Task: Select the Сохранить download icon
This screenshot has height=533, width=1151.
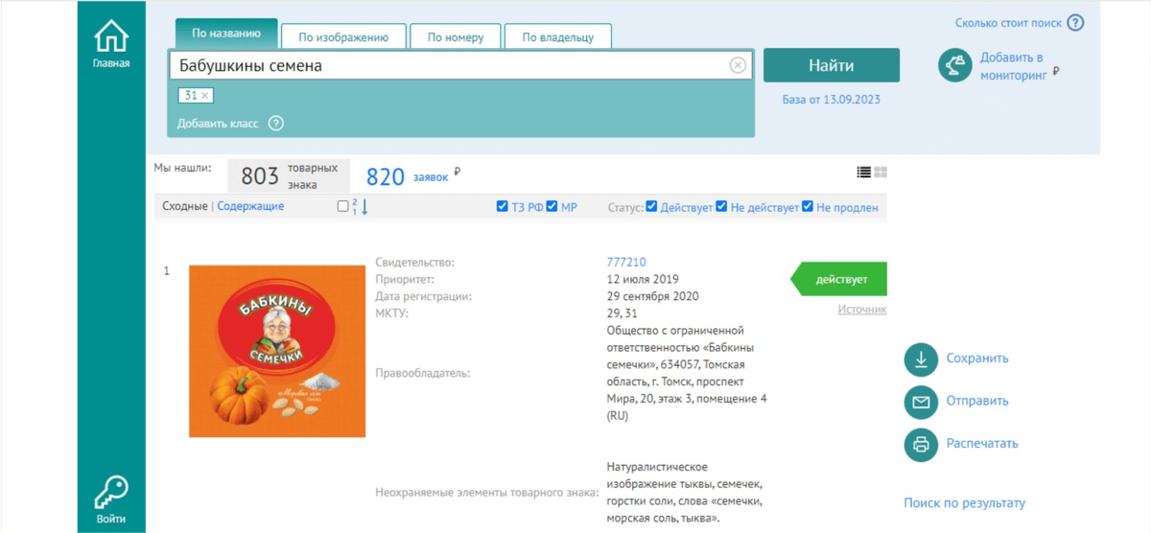Action: [921, 359]
